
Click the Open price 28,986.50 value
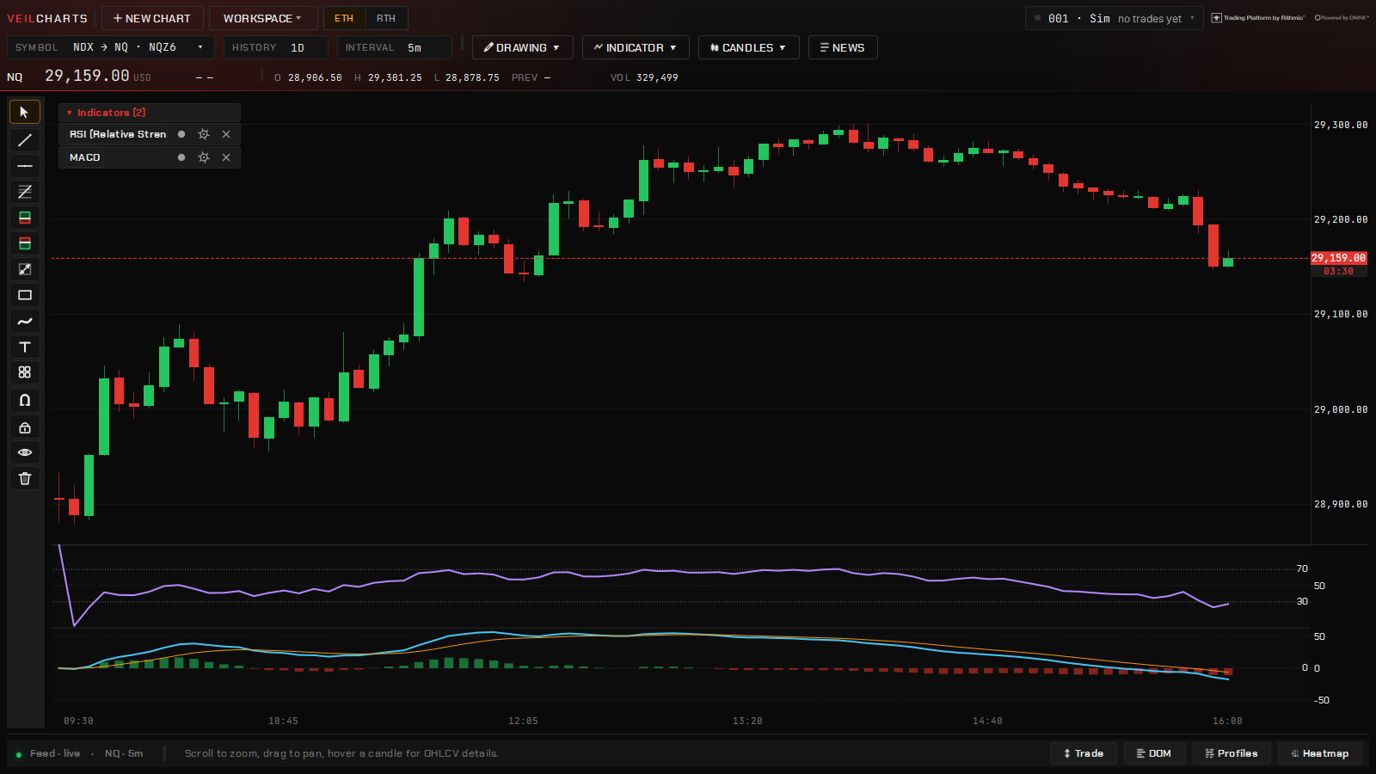[x=315, y=77]
